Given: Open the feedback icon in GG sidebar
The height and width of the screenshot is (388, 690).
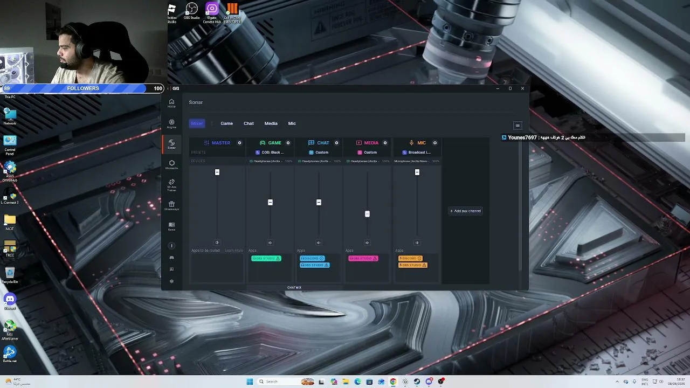Looking at the screenshot, I should point(171,269).
